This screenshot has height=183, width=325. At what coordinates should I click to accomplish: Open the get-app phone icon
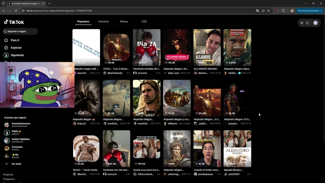[307, 23]
